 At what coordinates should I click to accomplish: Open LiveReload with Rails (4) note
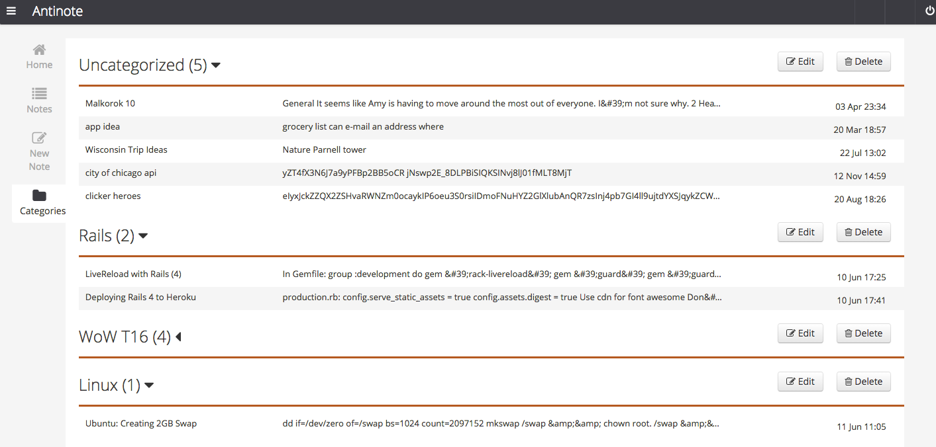pyautogui.click(x=133, y=274)
